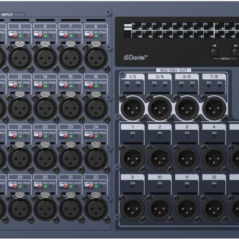This screenshot has height=239, width=239.
Task: Click the output number 3 label
Action: pyautogui.click(x=187, y=127)
